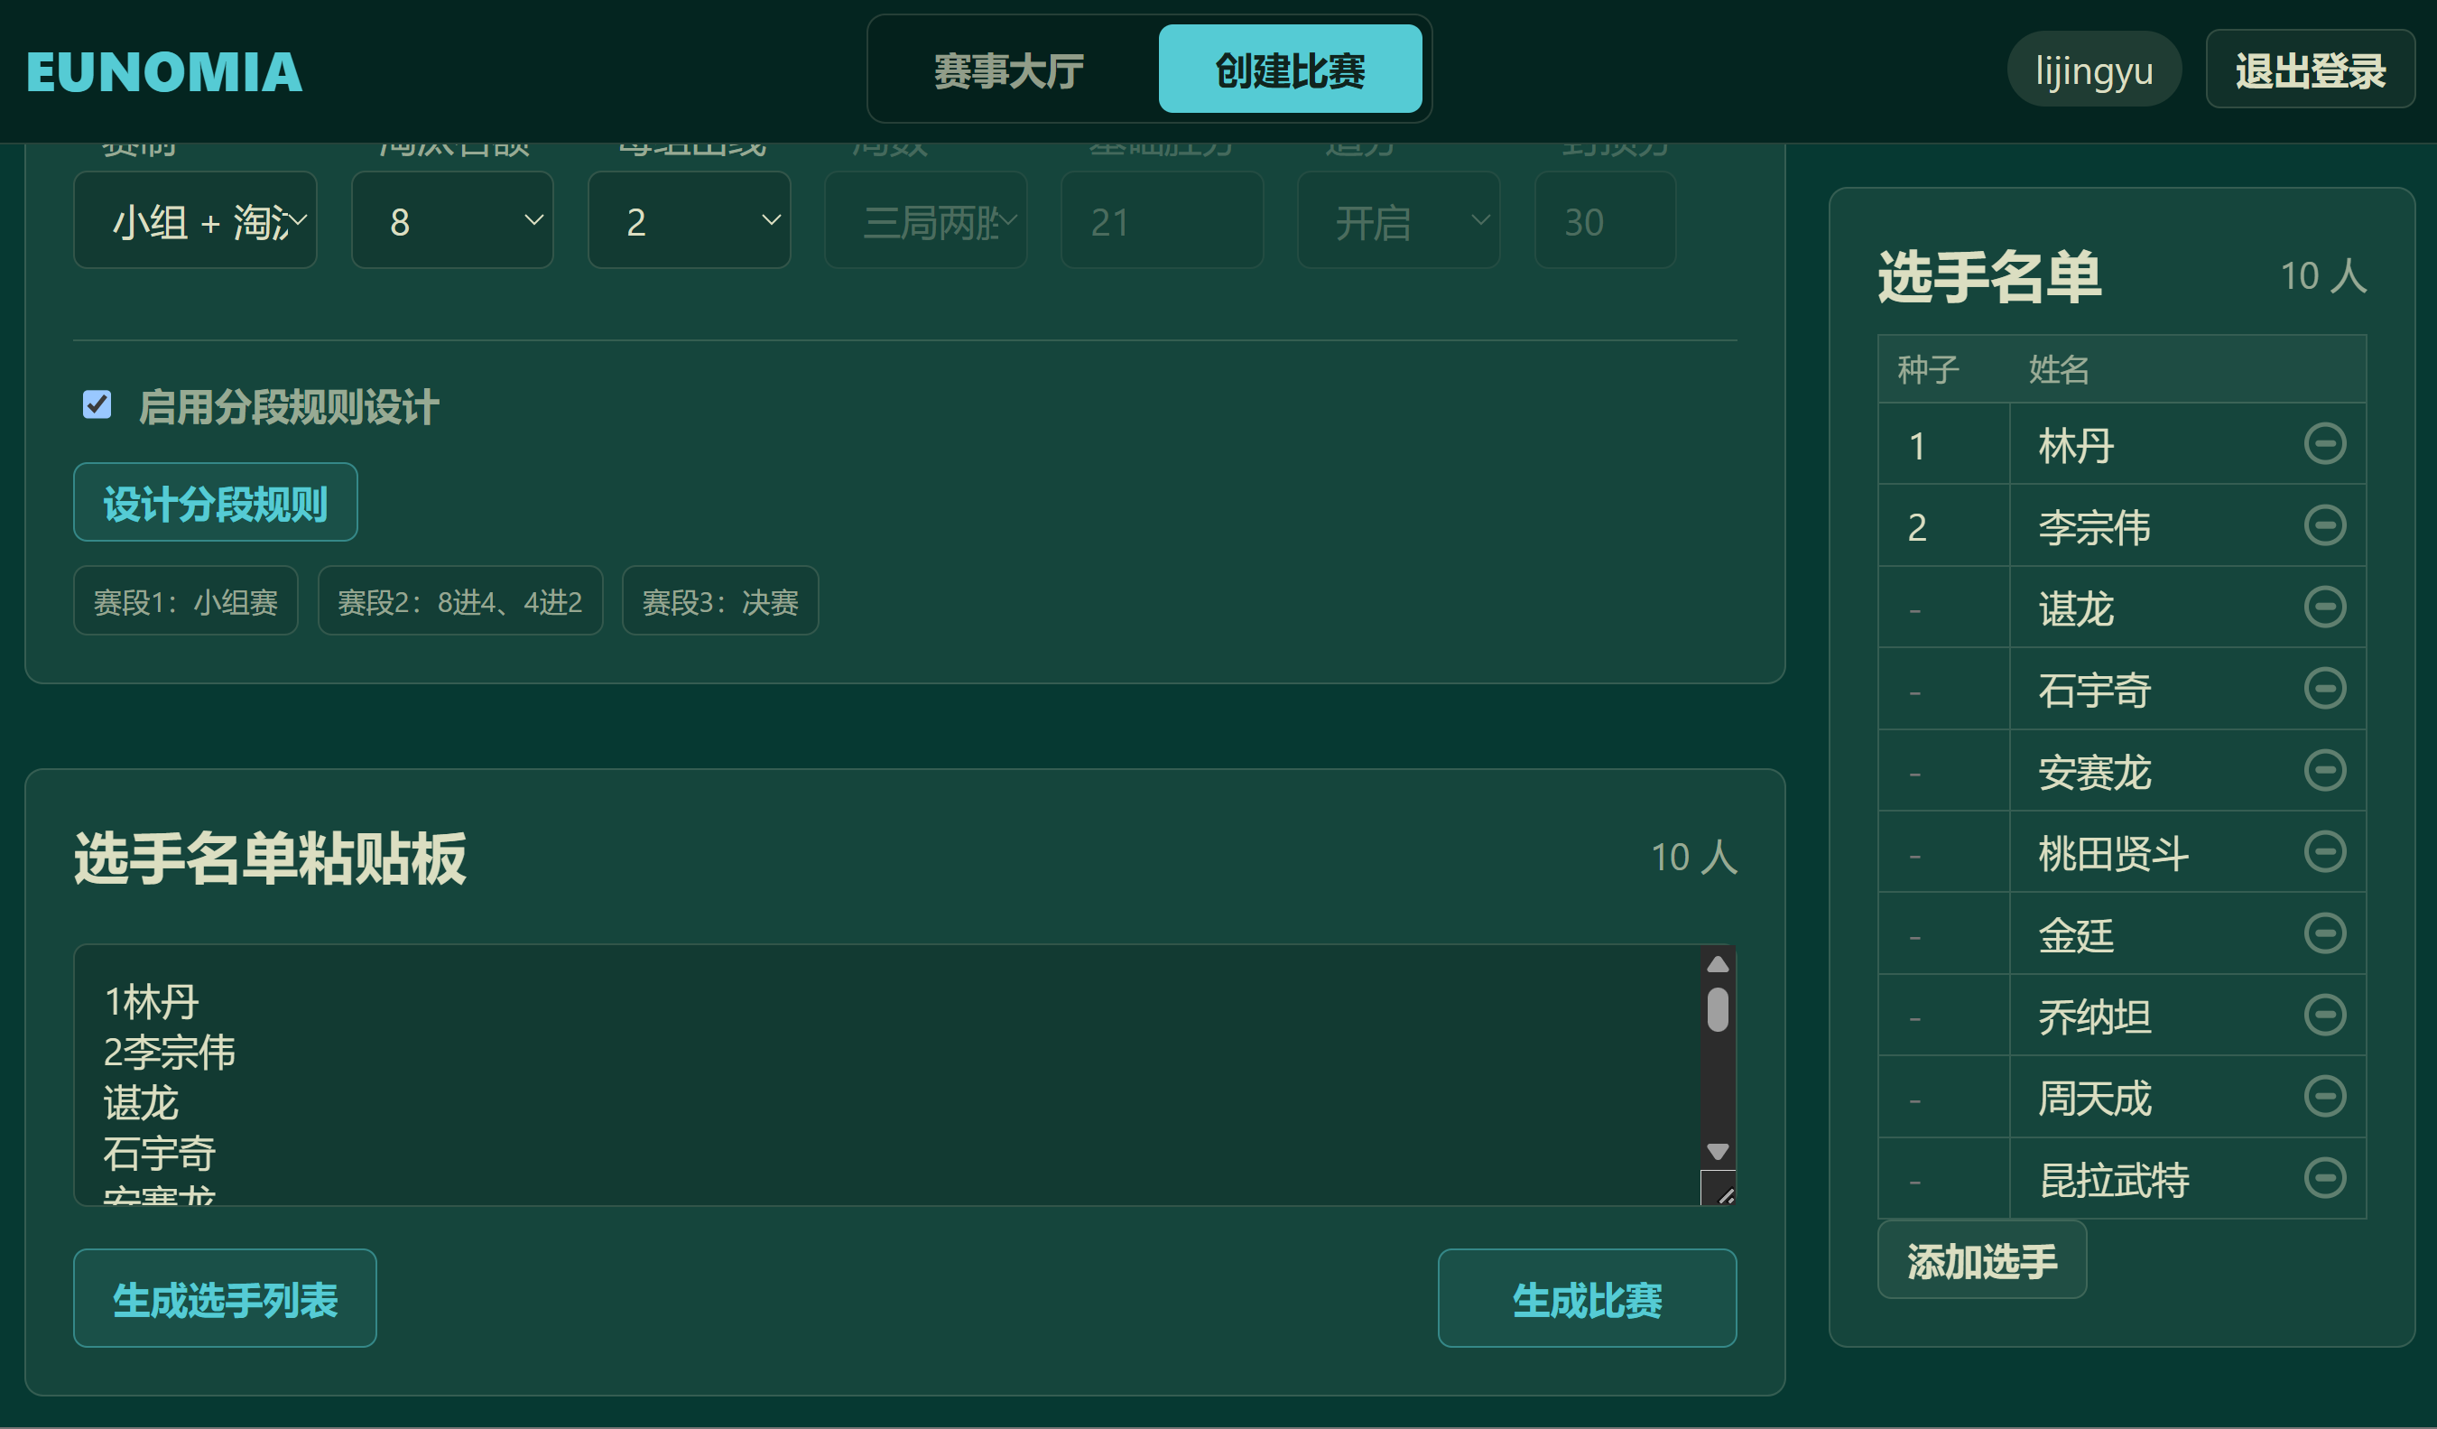
Task: Click the paste board scrollbar thumb
Action: (x=1719, y=1010)
